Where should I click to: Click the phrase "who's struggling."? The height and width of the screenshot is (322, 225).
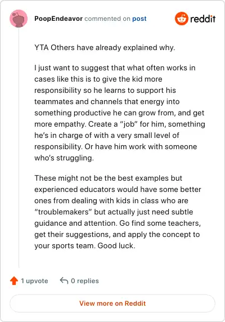click(64, 158)
